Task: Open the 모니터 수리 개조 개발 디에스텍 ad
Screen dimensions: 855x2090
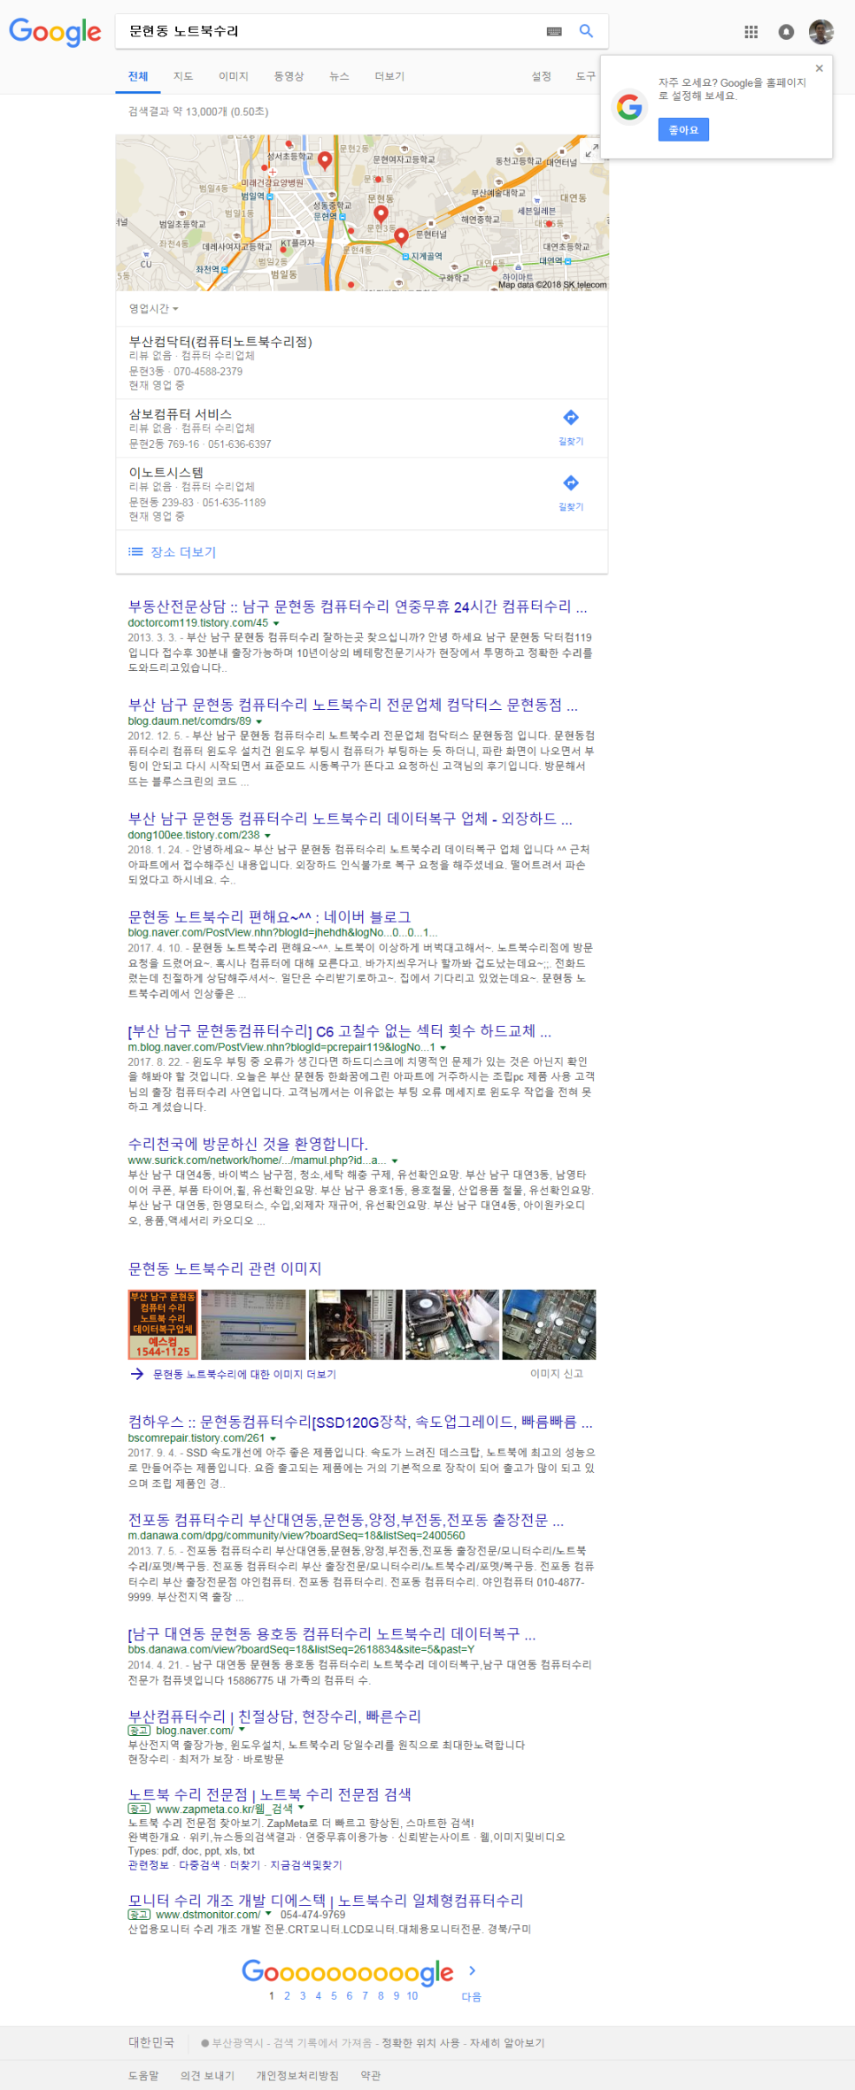Action: (x=326, y=1900)
